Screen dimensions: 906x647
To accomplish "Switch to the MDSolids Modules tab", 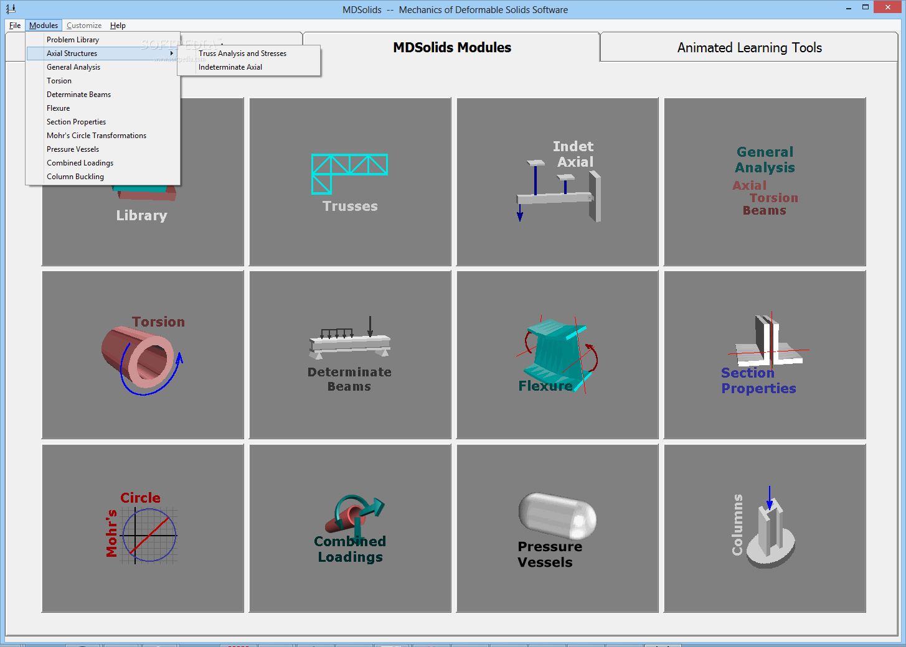I will coord(451,47).
